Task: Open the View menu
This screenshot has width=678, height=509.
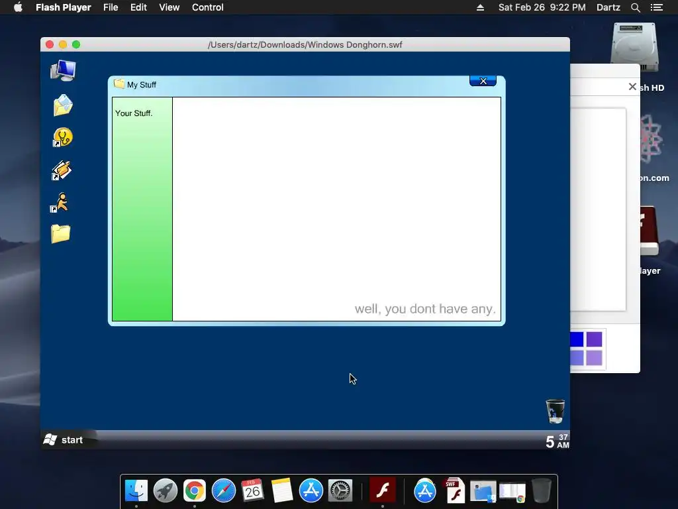Action: [x=169, y=7]
